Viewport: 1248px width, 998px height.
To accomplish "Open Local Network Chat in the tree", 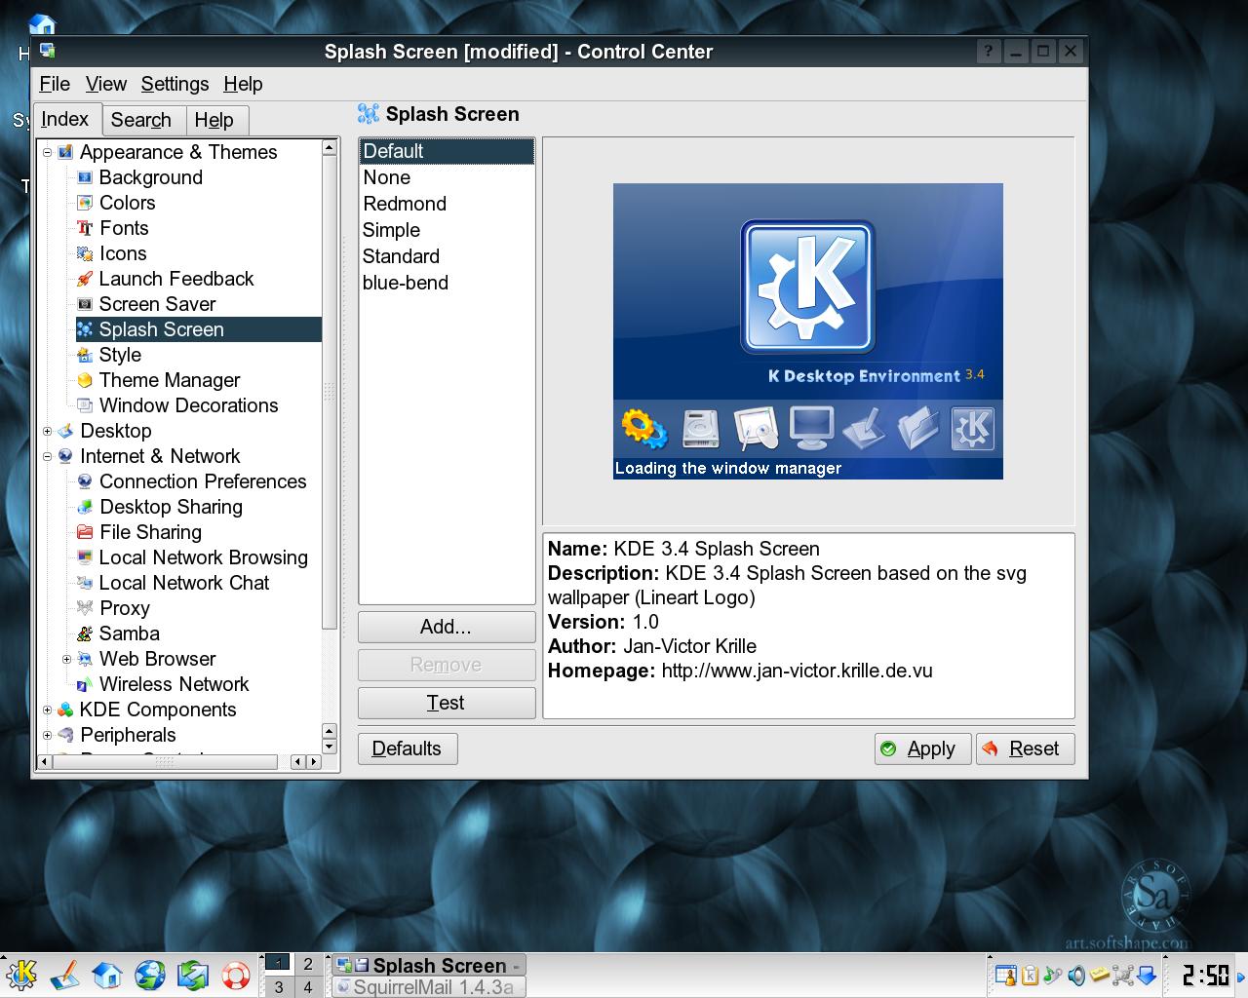I will click(x=183, y=583).
